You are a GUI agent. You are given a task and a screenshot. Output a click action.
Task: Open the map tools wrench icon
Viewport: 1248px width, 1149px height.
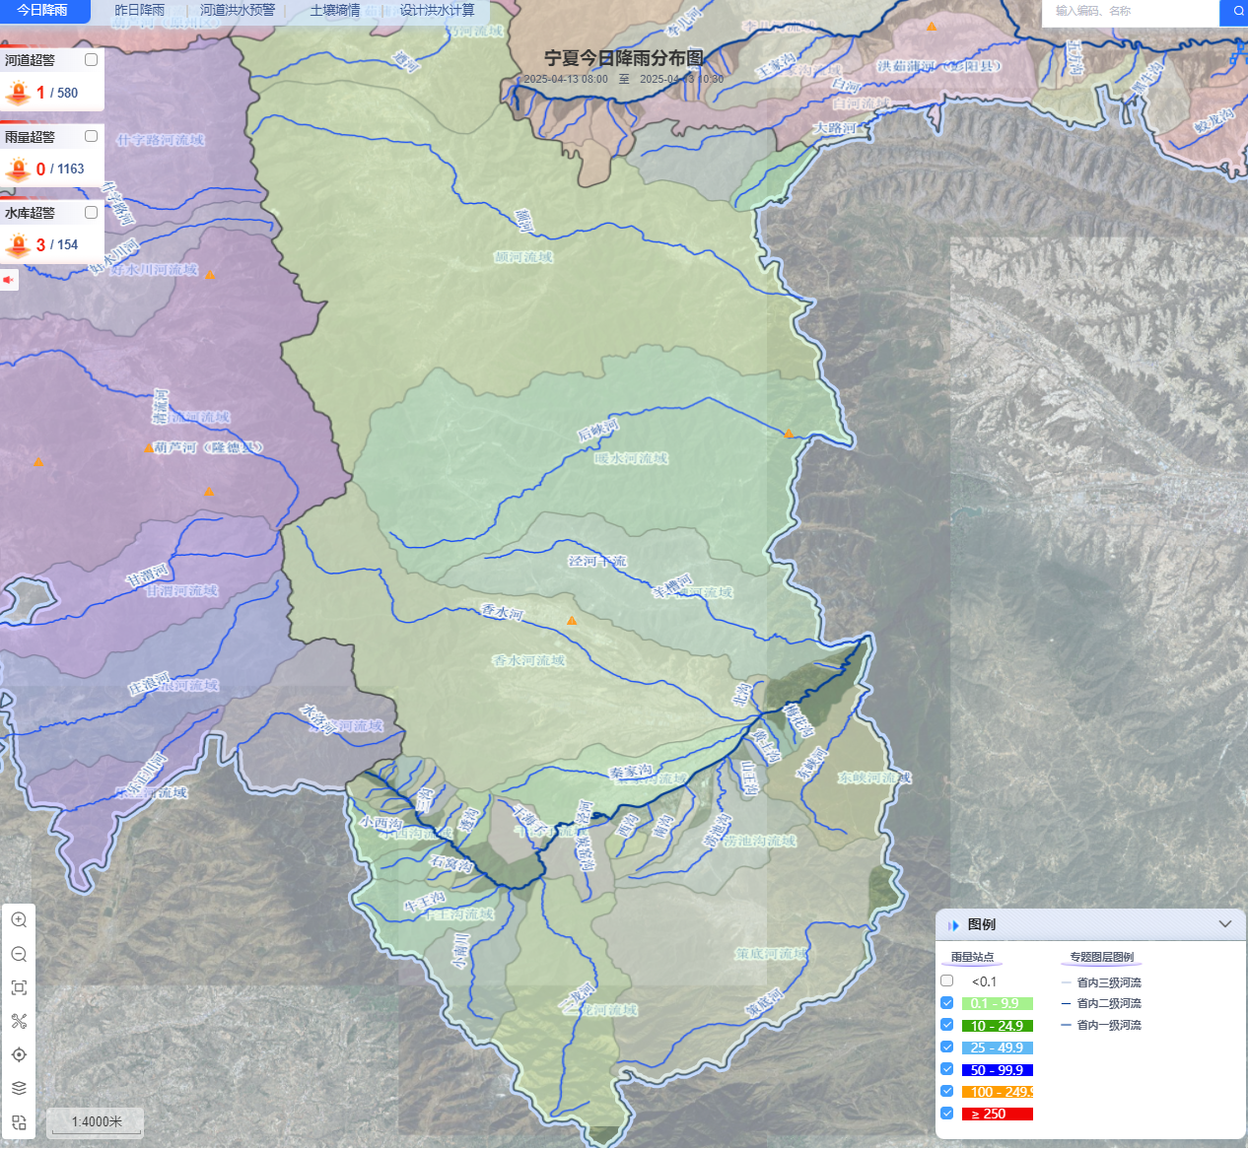click(x=19, y=1021)
